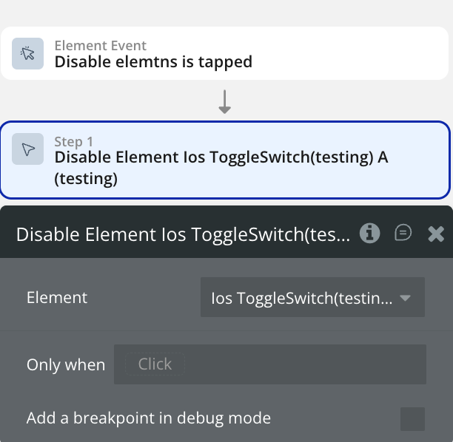Open the comment bubble icon

(403, 234)
